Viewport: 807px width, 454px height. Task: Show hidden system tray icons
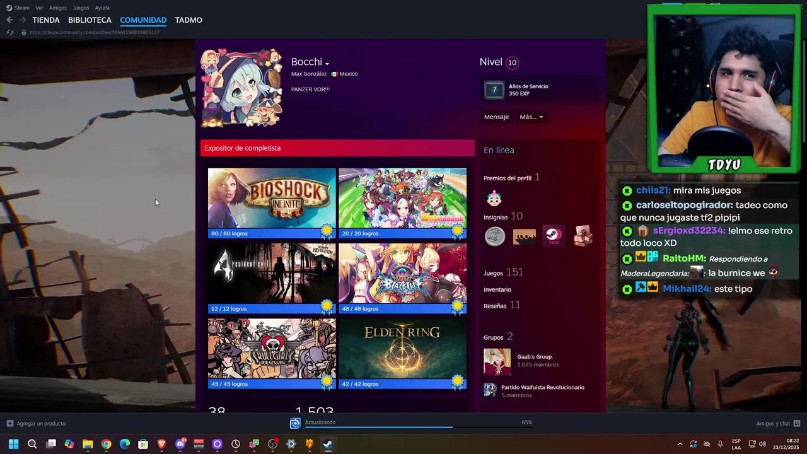[680, 444]
